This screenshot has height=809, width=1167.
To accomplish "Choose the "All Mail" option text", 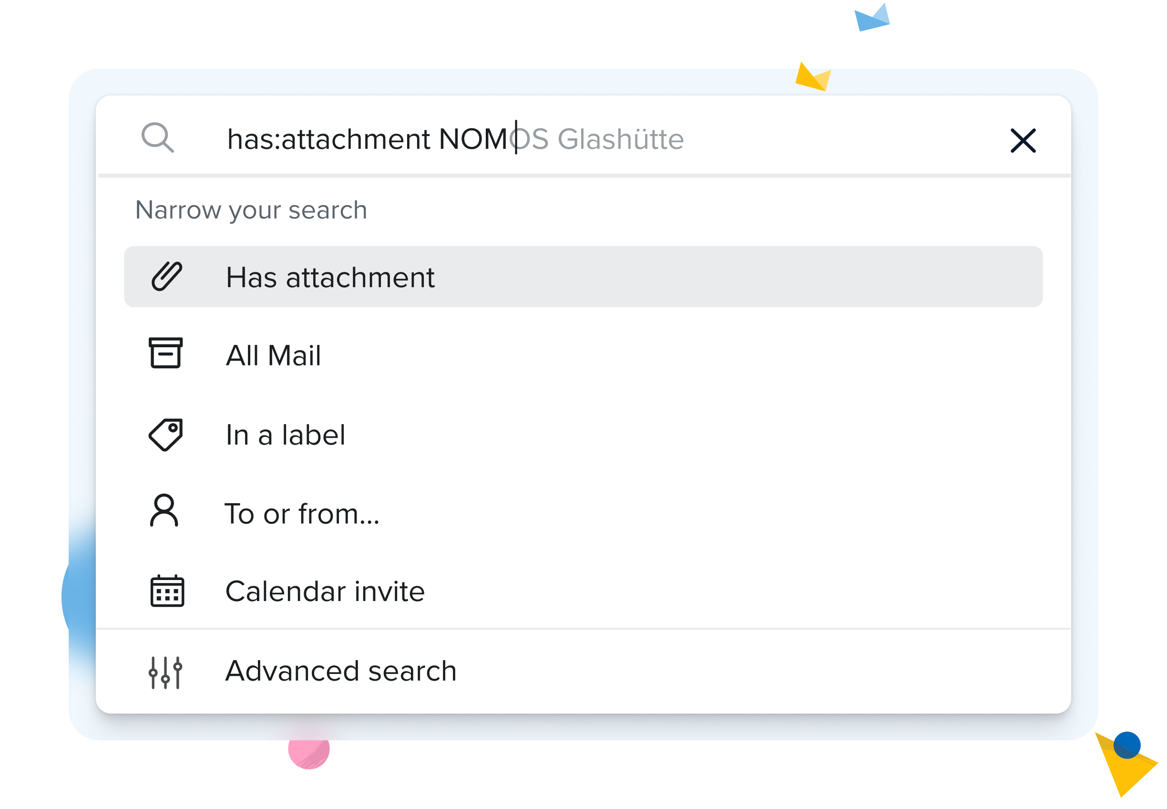I will pos(273,355).
